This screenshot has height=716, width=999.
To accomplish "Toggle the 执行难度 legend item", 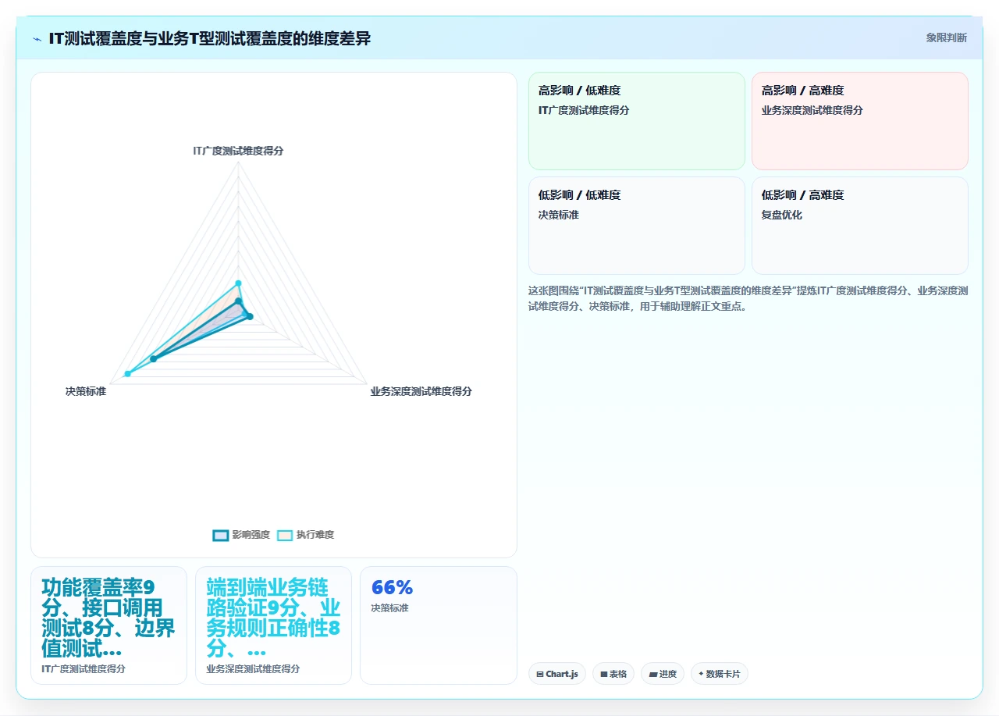I will tap(306, 535).
